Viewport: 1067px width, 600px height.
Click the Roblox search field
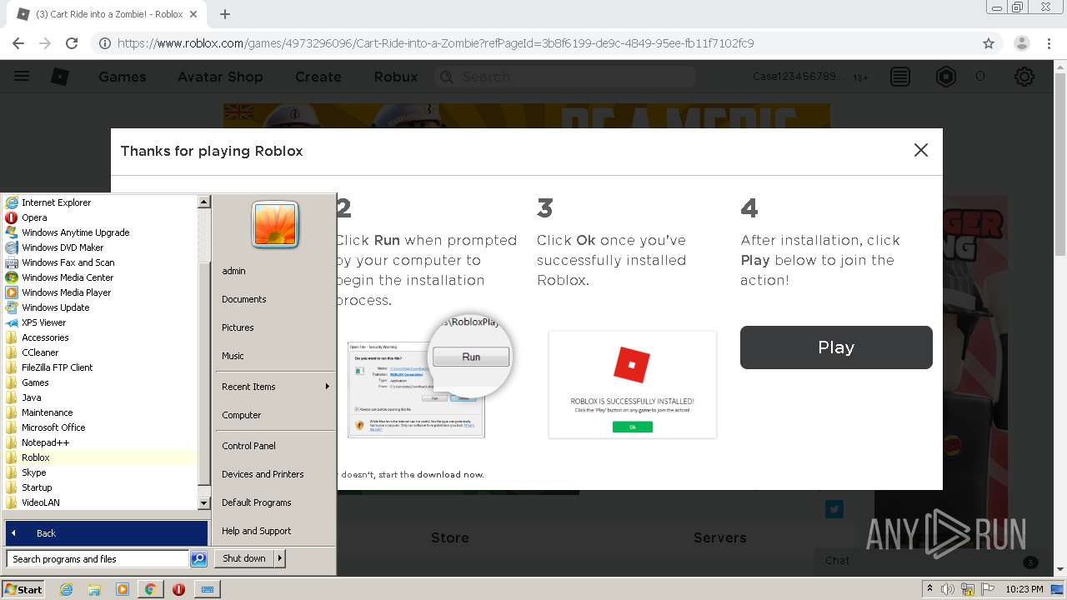point(567,77)
